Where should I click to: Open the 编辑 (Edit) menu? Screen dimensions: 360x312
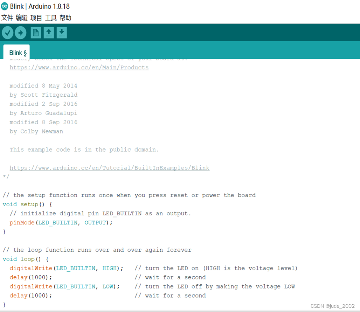(x=22, y=18)
